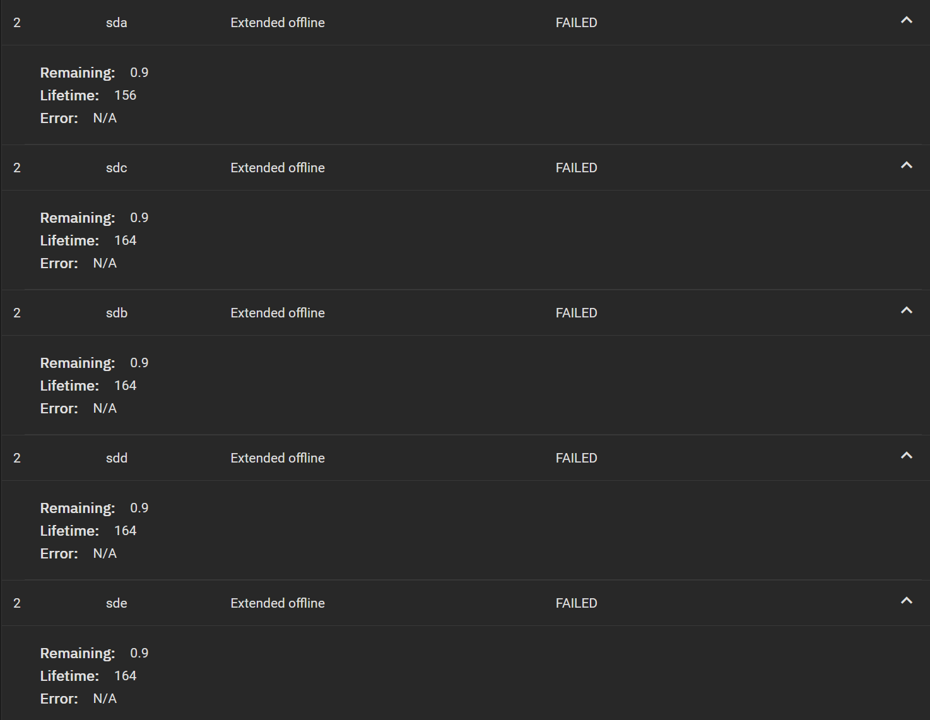
Task: Select the sdc disk name
Action: click(x=117, y=168)
